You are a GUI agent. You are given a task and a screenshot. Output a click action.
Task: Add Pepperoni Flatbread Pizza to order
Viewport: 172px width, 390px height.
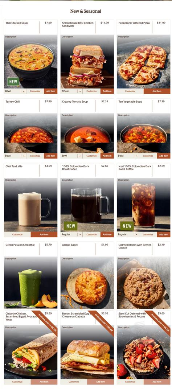click(157, 91)
